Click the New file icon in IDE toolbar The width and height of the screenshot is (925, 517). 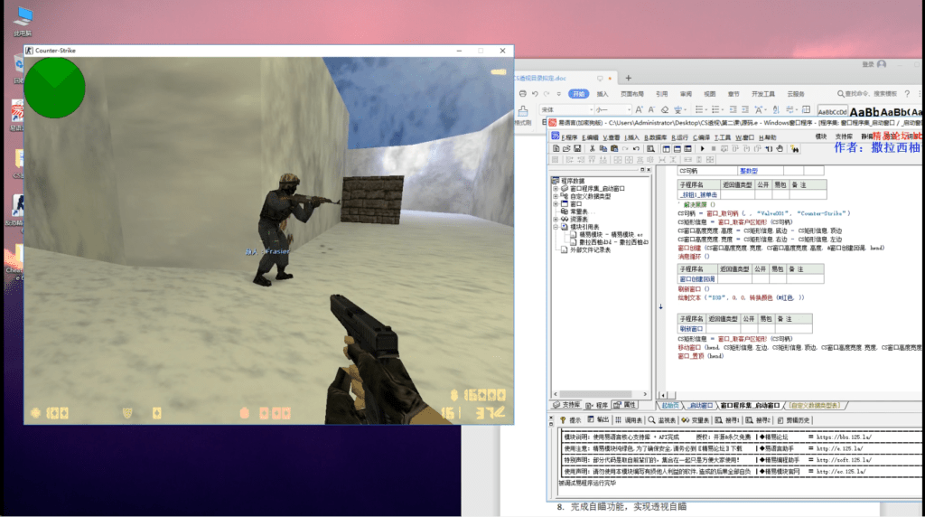pyautogui.click(x=556, y=148)
